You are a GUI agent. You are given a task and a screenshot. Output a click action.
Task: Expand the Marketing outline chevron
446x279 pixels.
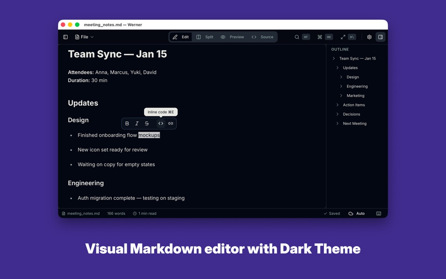[341, 96]
